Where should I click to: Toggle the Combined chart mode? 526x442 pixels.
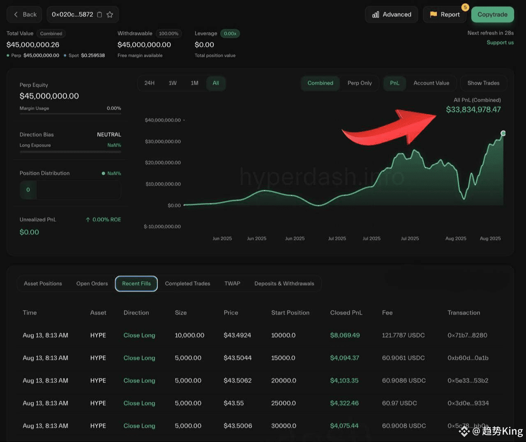point(320,83)
